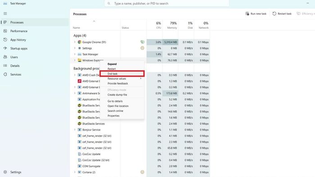The image size is (315, 177).
Task: Expand the AMD Crash Defender row
Action: point(75,75)
